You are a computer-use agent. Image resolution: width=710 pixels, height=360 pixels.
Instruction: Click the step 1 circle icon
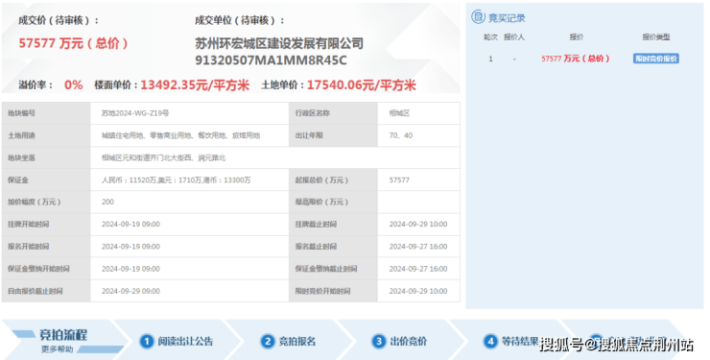coord(146,341)
